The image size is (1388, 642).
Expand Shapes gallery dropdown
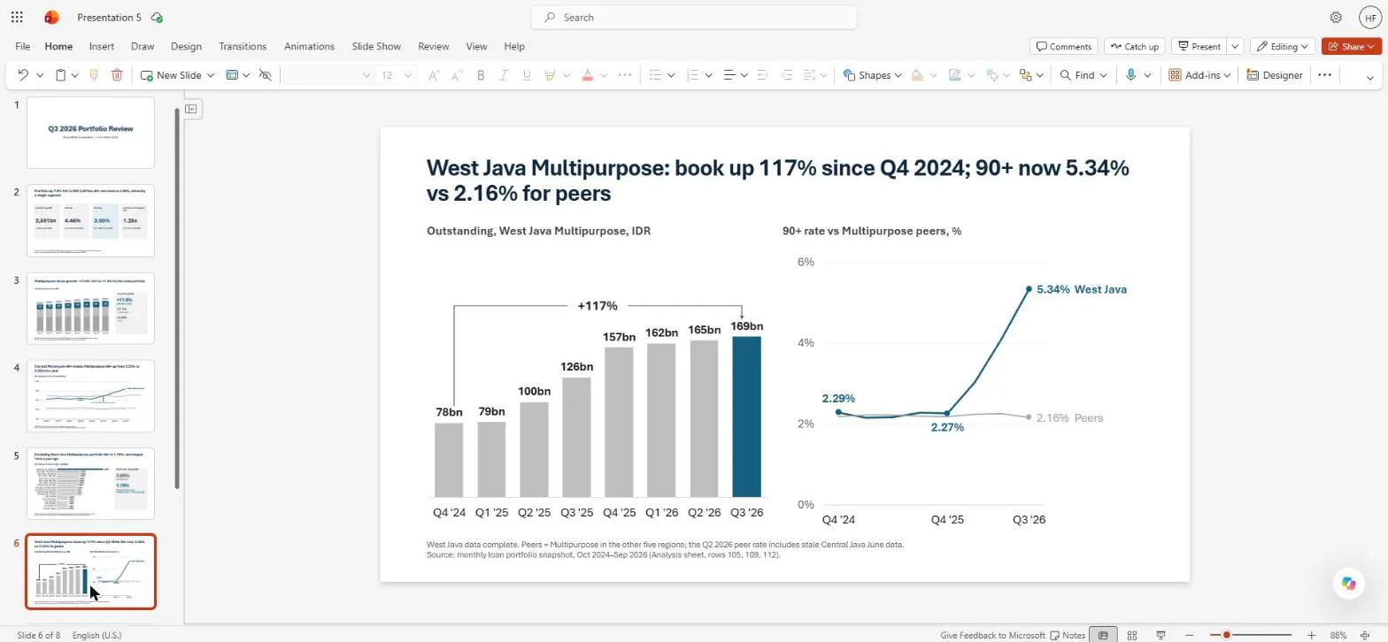coord(898,75)
